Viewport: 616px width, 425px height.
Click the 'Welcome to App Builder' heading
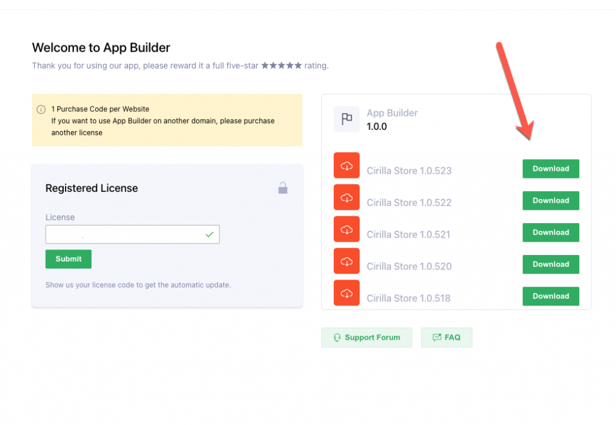101,47
